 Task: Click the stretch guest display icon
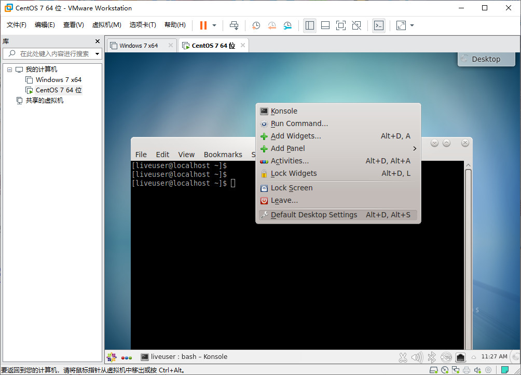tap(401, 25)
